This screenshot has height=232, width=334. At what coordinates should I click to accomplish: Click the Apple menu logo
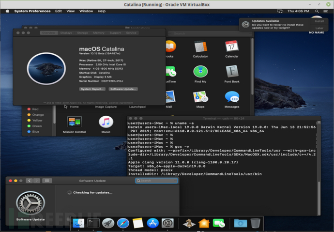7,11
